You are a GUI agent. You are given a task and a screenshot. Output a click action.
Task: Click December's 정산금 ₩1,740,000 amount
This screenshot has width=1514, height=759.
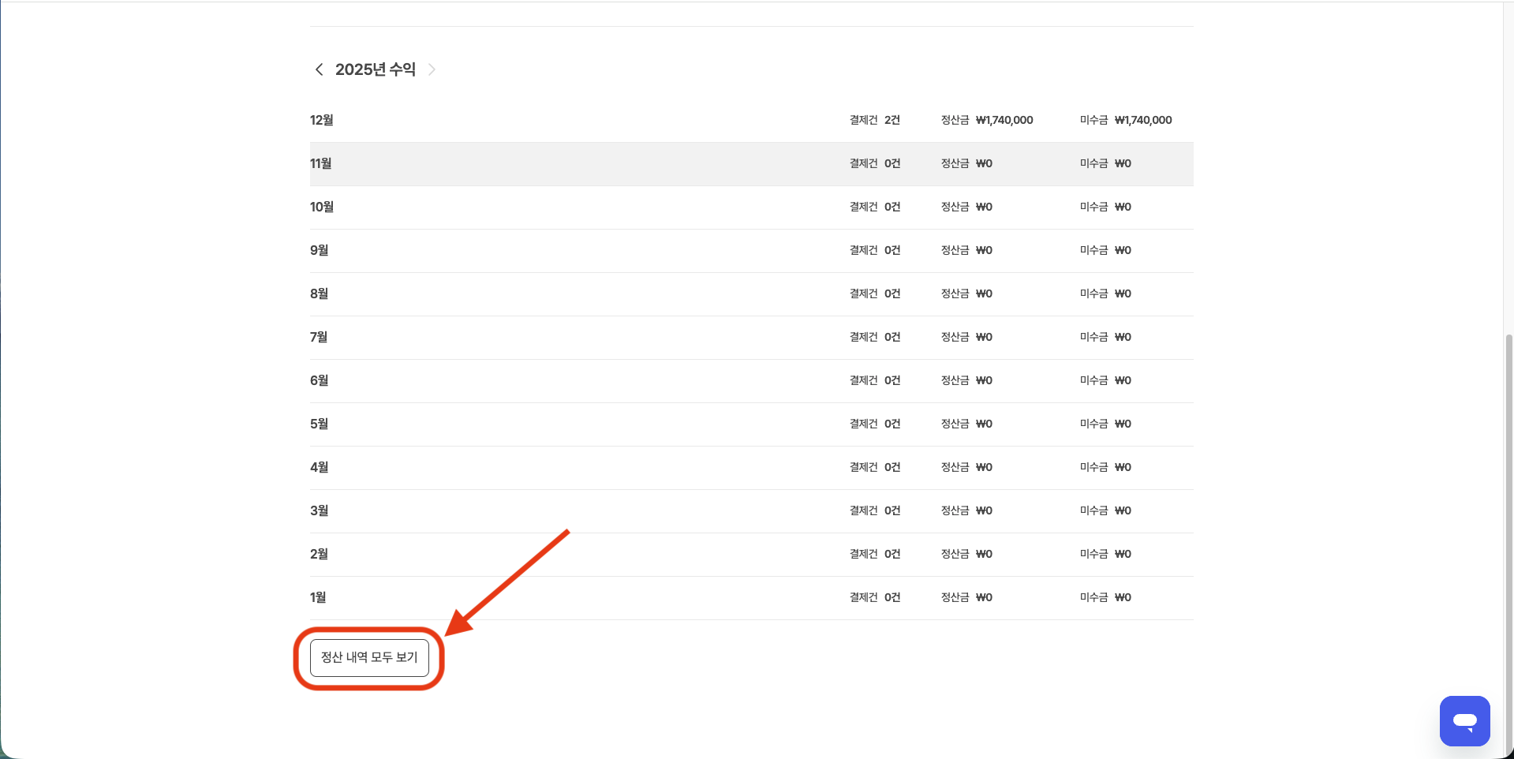pyautogui.click(x=1004, y=120)
